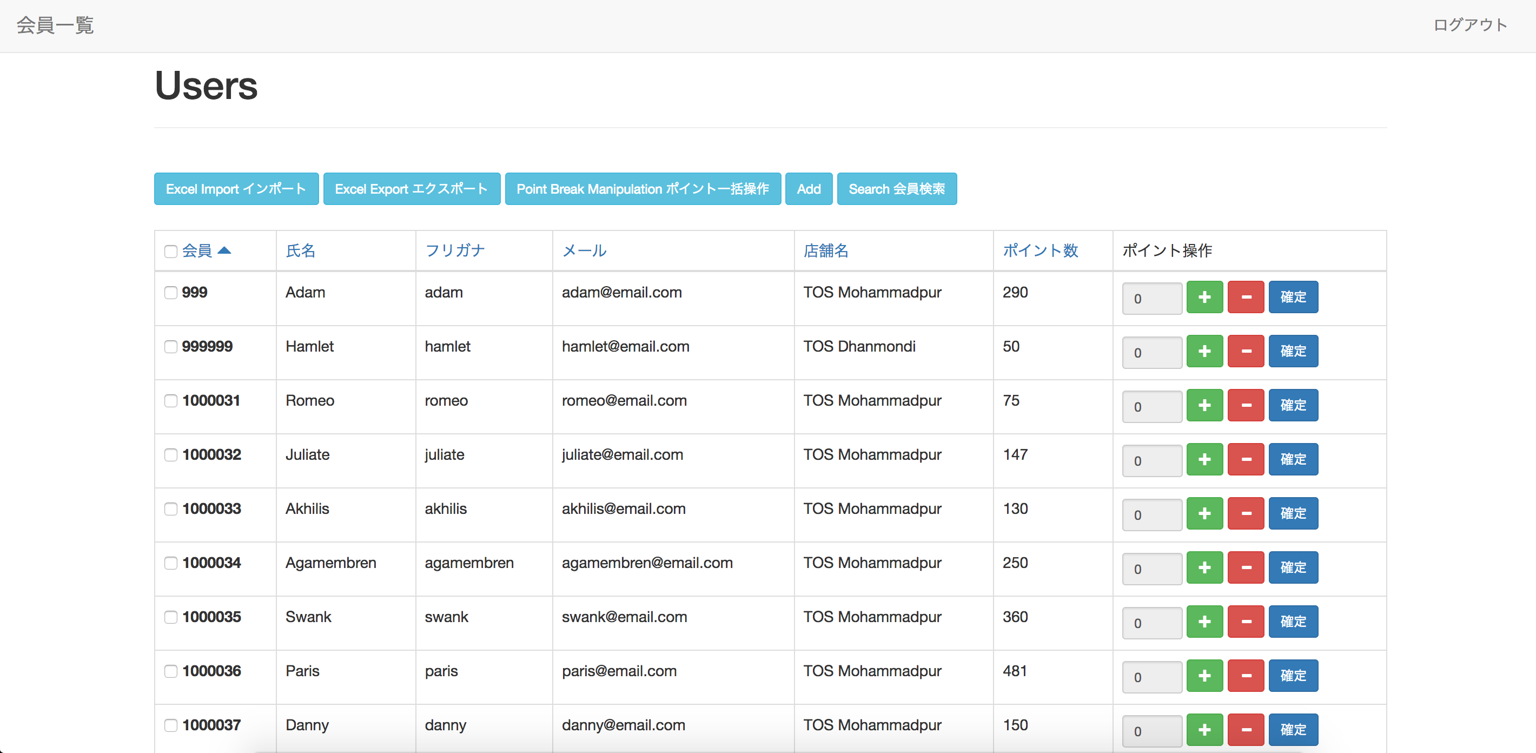Click the minus icon in Romeo's row
Screen dimensions: 1536x753
(1246, 405)
